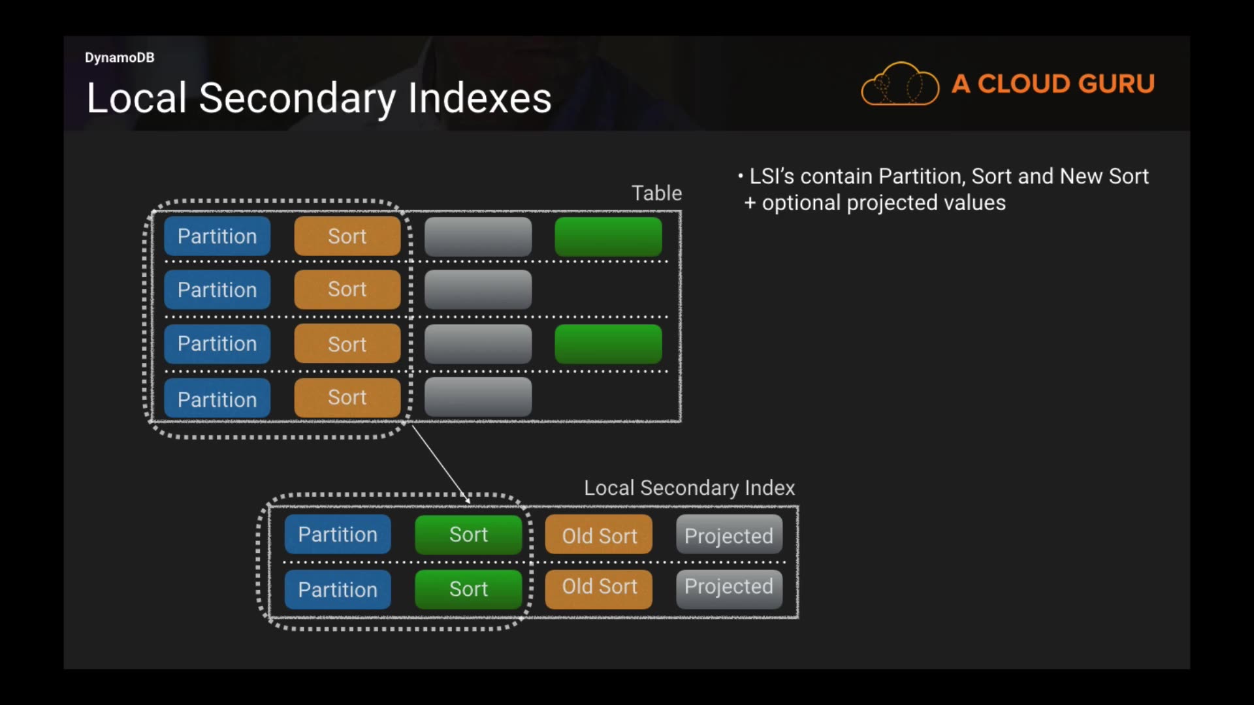
Task: Select the second row Partition block in Table
Action: pos(217,290)
